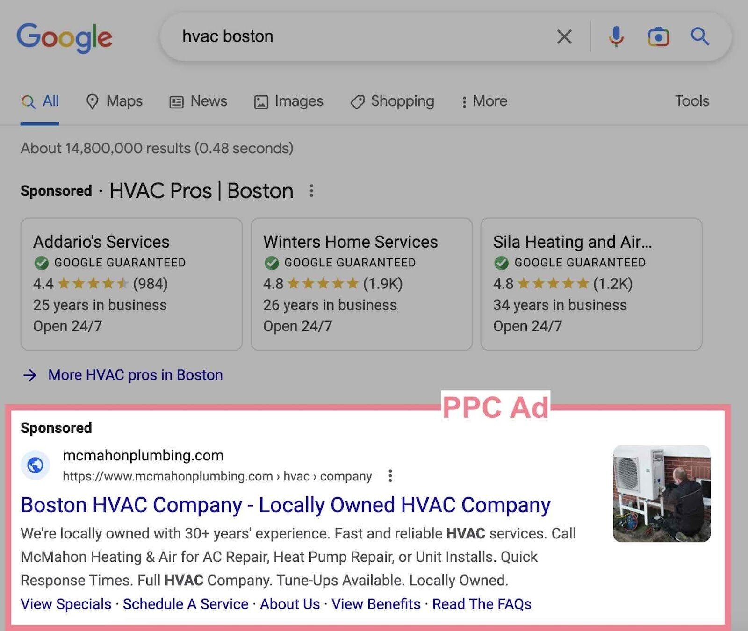748x631 pixels.
Task: Clear the search query with the X icon
Action: point(564,36)
